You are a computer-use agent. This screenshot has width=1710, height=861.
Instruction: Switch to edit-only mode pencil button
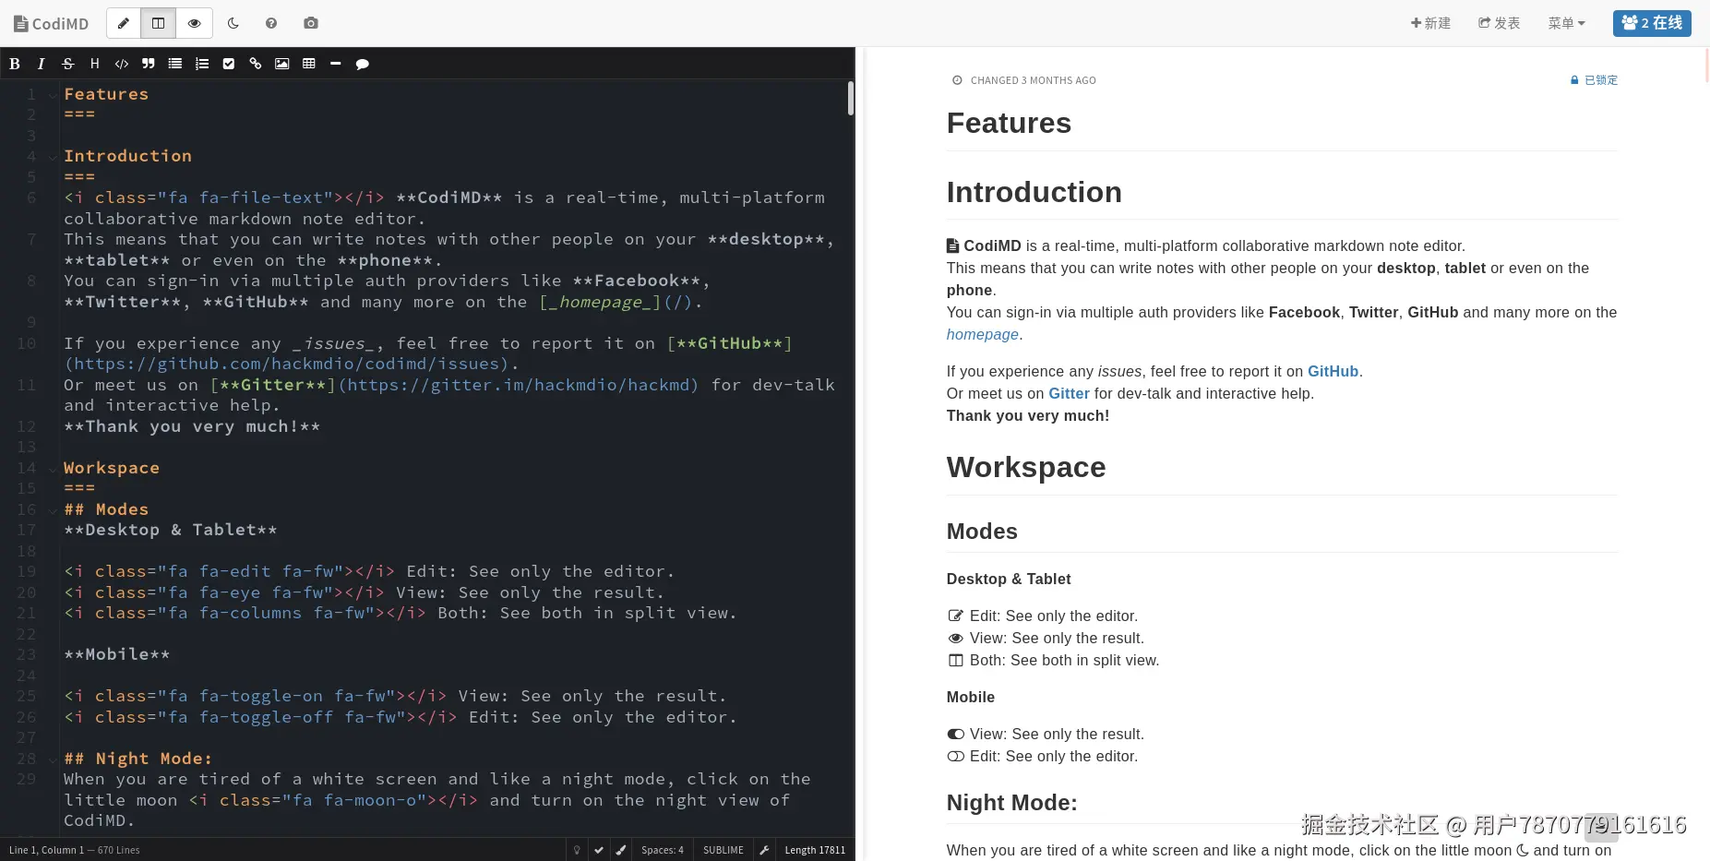pyautogui.click(x=124, y=23)
